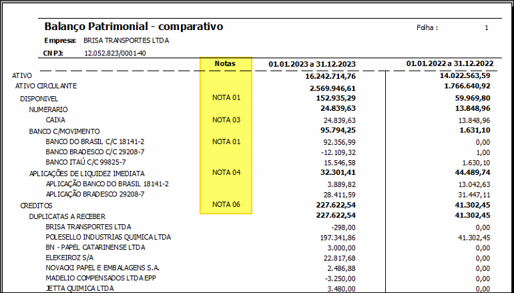Click the value 3.889,82

pyautogui.click(x=341, y=185)
